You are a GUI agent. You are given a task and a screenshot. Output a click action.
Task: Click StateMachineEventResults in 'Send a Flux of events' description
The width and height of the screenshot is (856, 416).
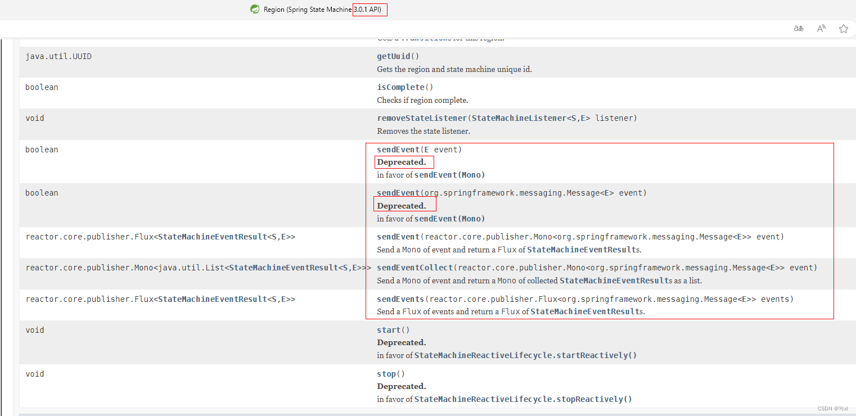click(x=587, y=311)
